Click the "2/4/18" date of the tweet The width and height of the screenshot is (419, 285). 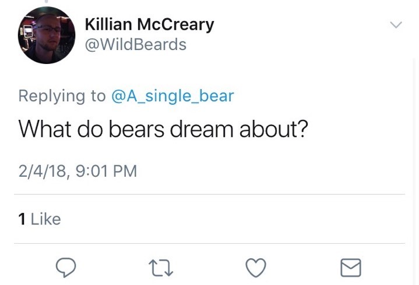(41, 171)
